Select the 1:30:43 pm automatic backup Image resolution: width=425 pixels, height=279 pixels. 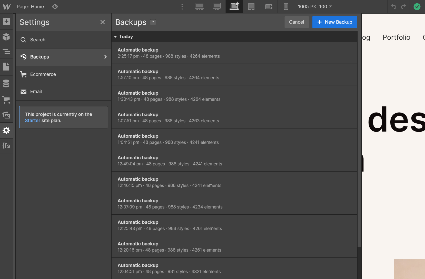[x=234, y=96]
